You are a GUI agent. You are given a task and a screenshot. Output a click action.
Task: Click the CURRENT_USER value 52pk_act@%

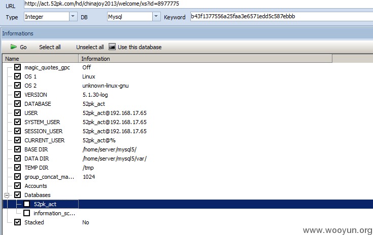[99, 140]
